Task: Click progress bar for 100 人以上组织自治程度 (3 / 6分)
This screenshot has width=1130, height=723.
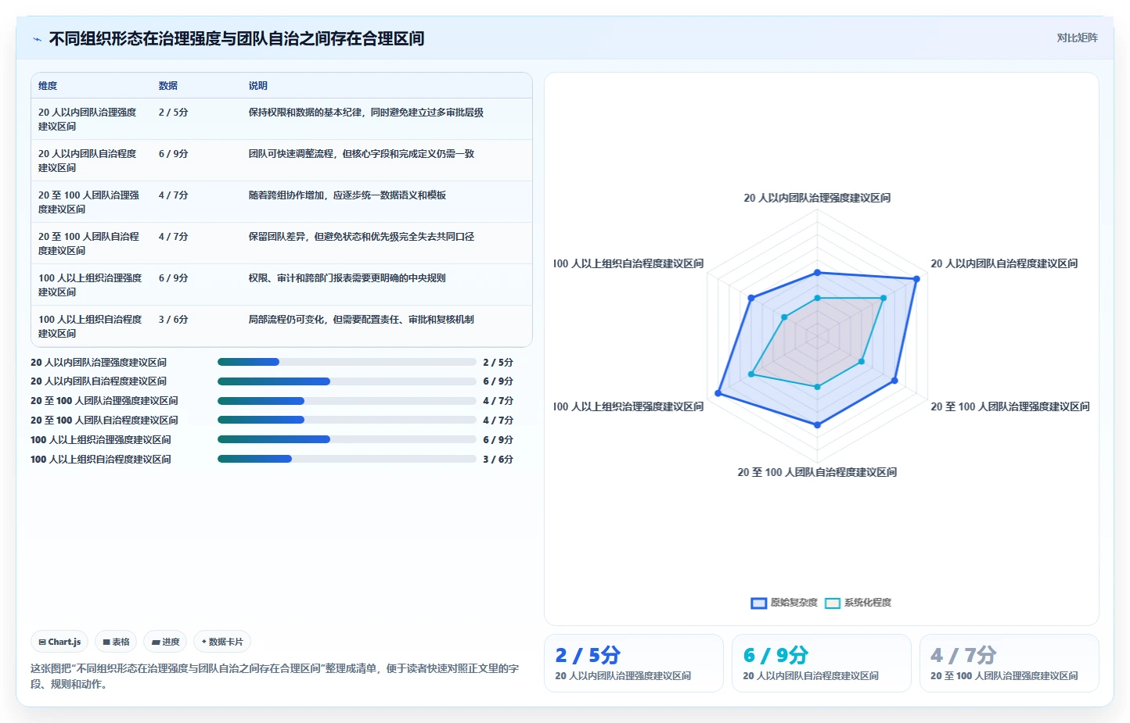Action: [347, 459]
